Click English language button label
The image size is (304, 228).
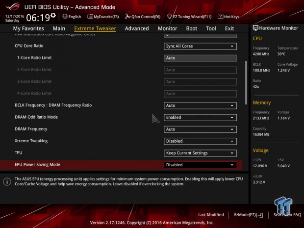[75, 17]
